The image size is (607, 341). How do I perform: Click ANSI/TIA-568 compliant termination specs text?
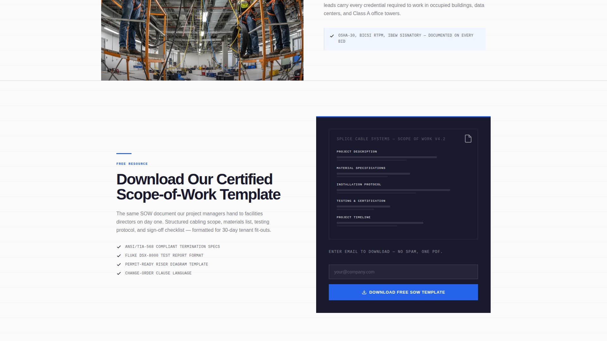click(x=172, y=247)
